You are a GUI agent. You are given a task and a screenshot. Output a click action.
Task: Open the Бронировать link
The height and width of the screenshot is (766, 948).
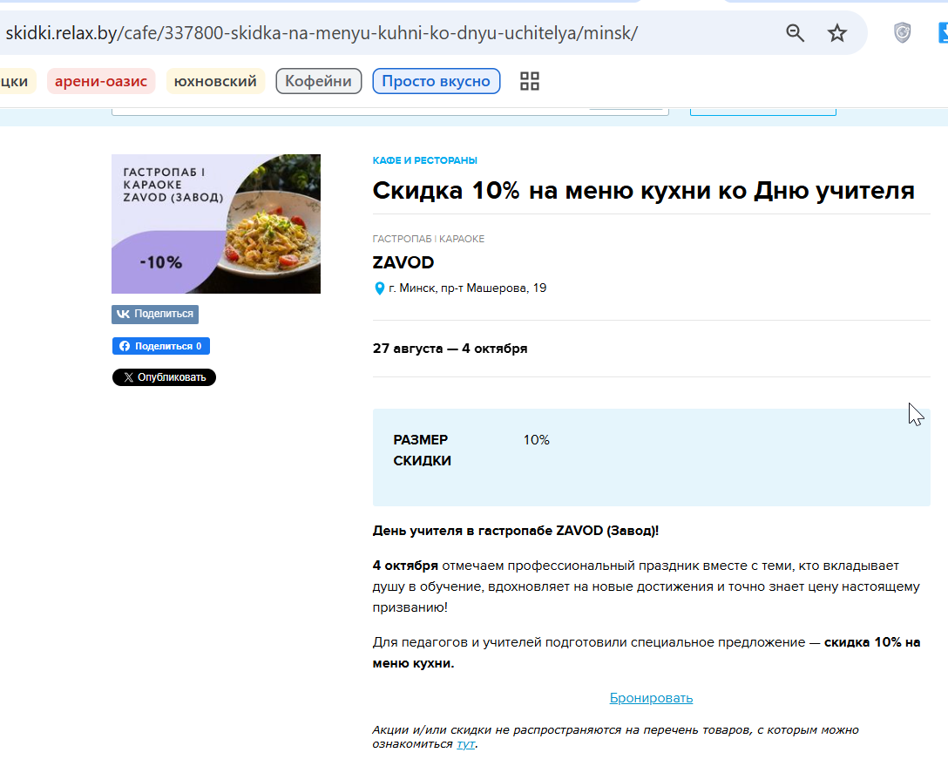tap(651, 698)
